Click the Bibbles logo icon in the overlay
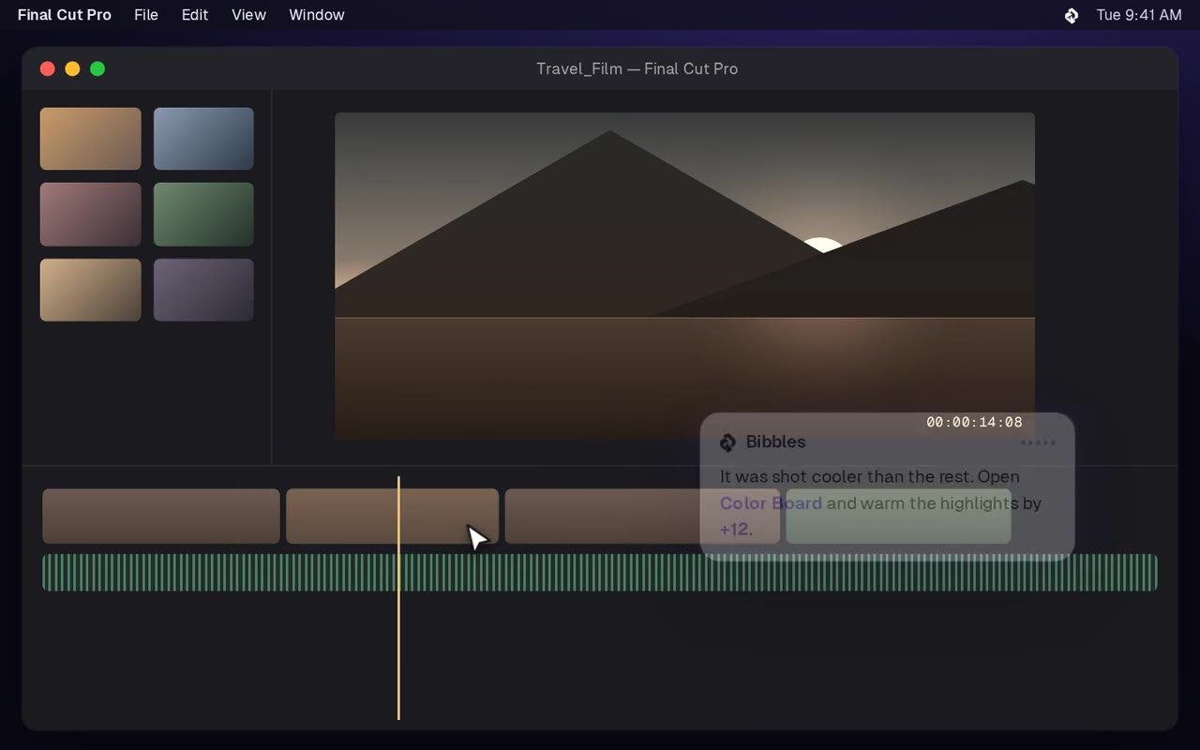1200x750 pixels. coord(727,442)
